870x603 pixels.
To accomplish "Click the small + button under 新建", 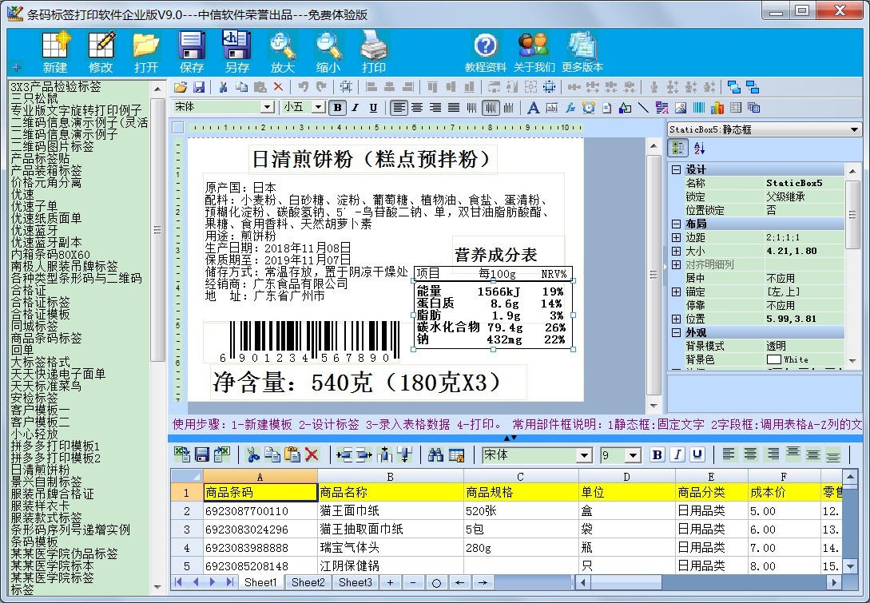I will (x=16, y=68).
